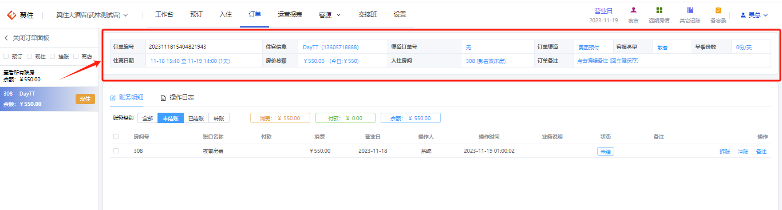The height and width of the screenshot is (210, 782).
Task: Switch to the 运营报表 menu tab
Action: pos(290,15)
